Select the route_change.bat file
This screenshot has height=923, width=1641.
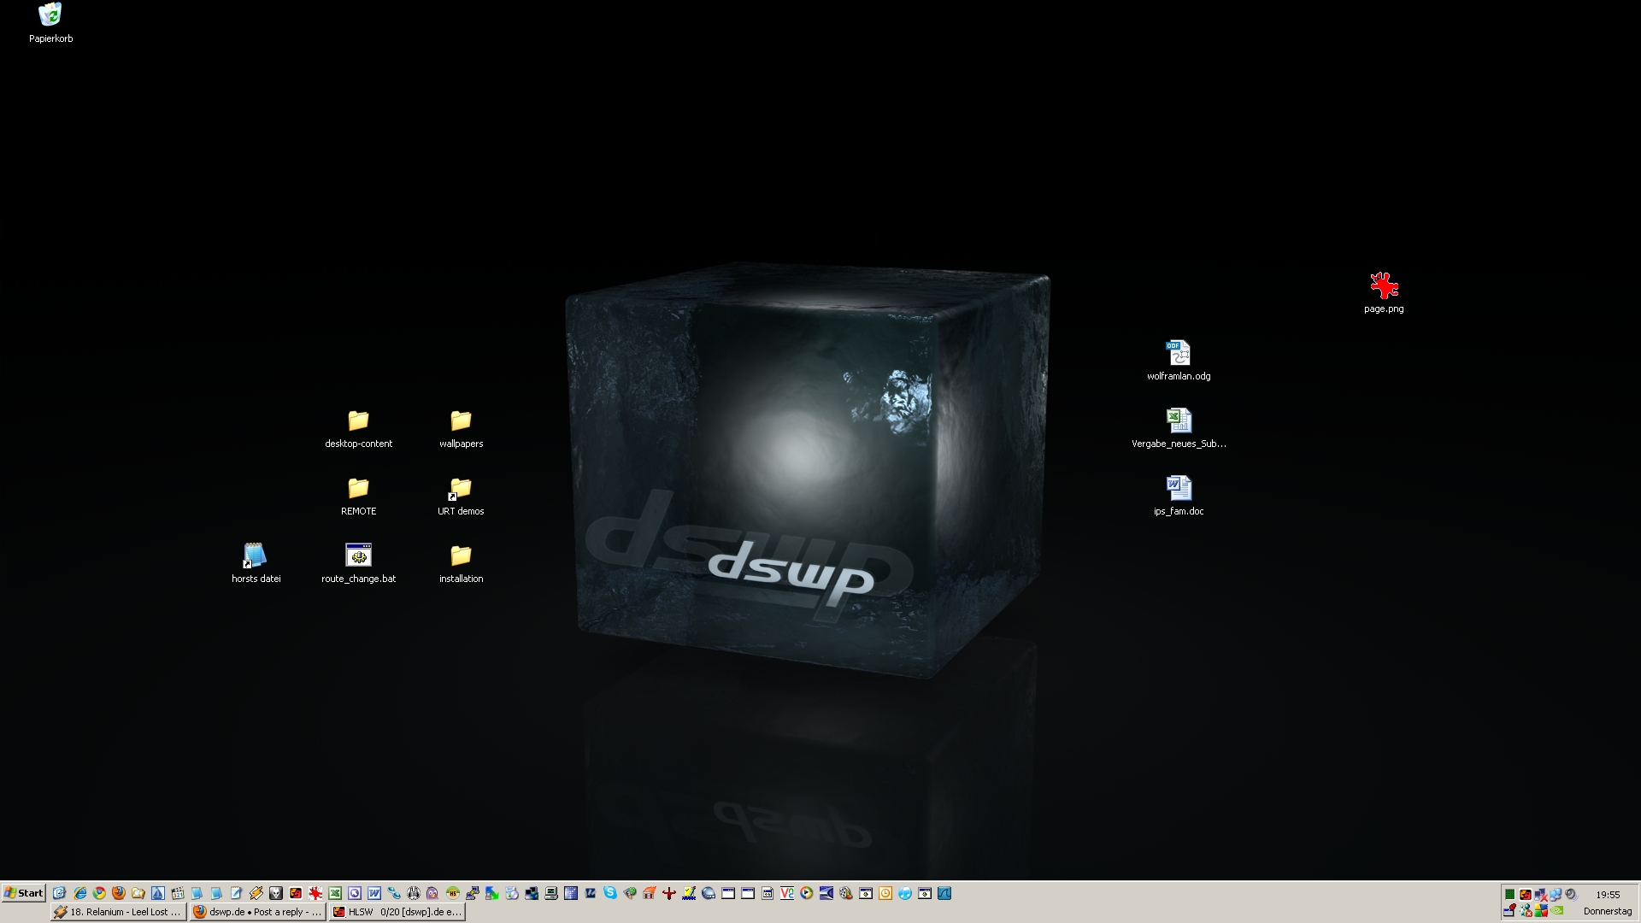tap(358, 556)
